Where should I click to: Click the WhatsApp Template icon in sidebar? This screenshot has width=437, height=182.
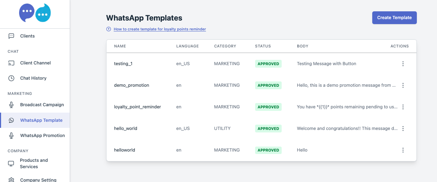click(x=11, y=120)
